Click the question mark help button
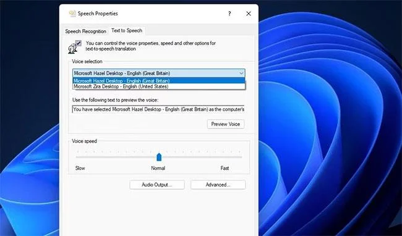This screenshot has height=236, width=402. pos(229,14)
